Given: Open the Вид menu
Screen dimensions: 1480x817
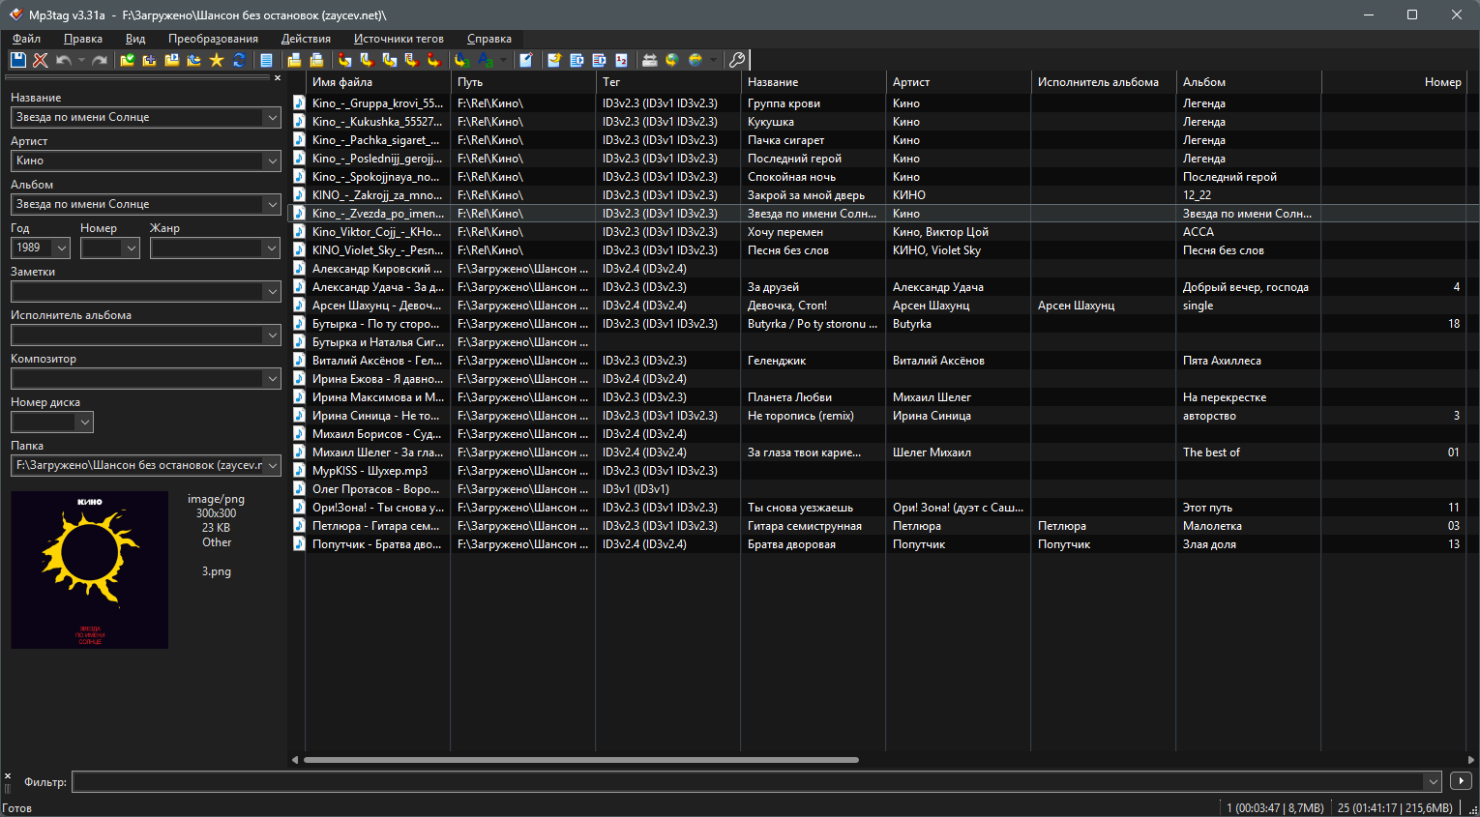Looking at the screenshot, I should (135, 39).
